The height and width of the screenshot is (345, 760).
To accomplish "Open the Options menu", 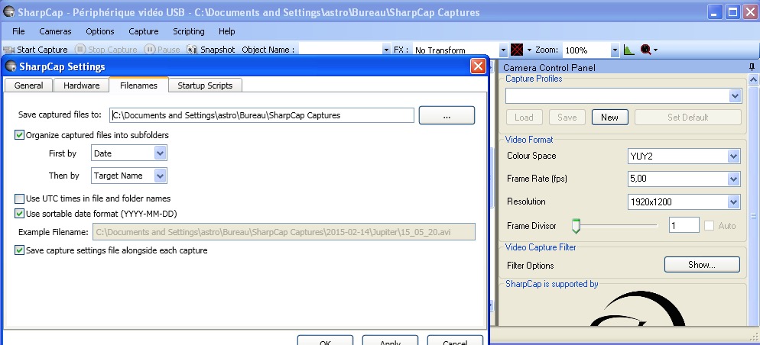I will (x=100, y=31).
